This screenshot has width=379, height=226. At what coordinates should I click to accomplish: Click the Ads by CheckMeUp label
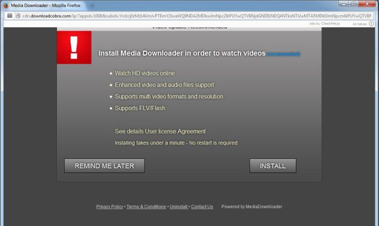click(x=325, y=23)
